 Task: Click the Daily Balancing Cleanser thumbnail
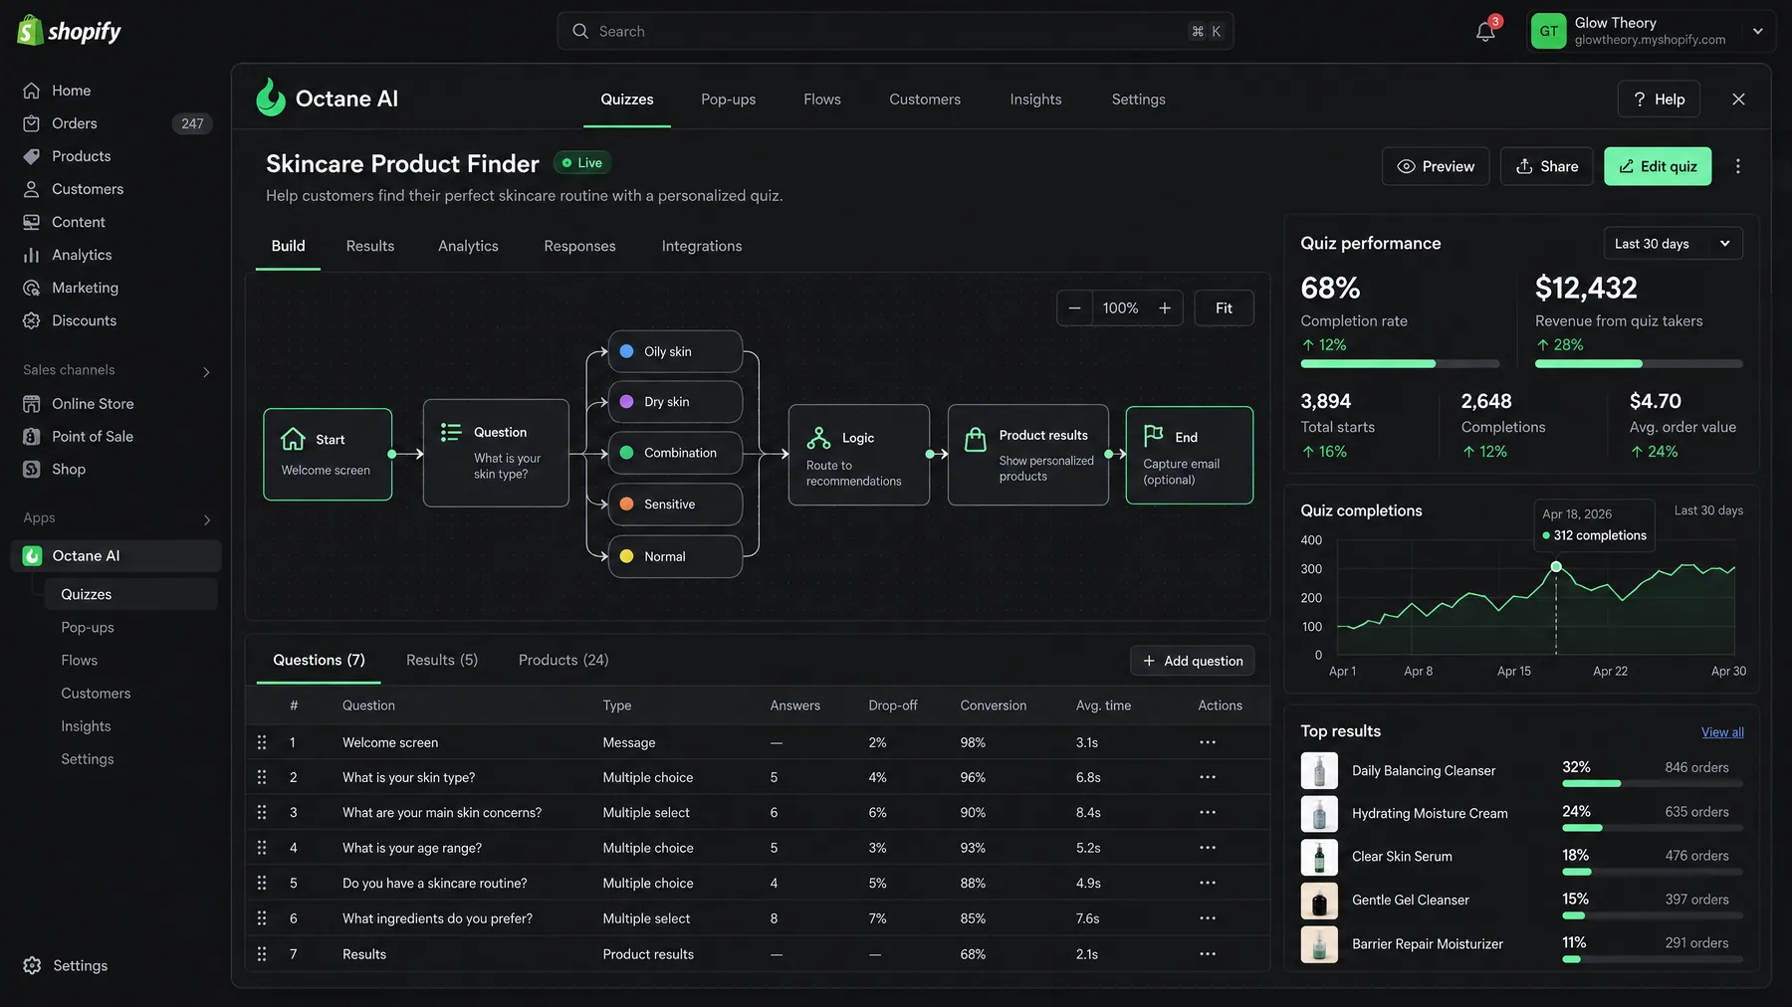pyautogui.click(x=1319, y=770)
